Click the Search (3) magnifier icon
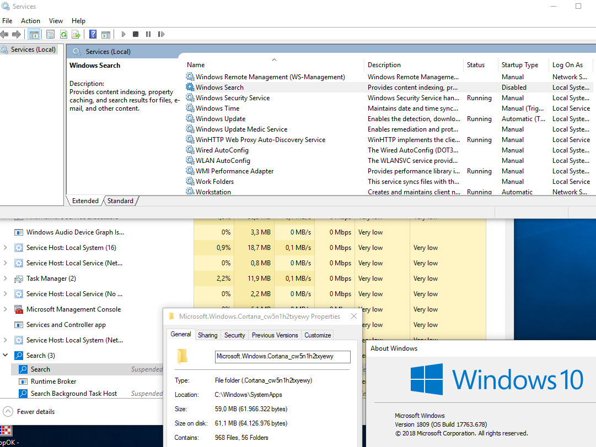Viewport: 596px width, 447px height. pyautogui.click(x=19, y=356)
